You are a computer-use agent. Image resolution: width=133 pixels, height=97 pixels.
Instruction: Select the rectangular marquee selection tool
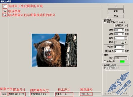(5, 7)
